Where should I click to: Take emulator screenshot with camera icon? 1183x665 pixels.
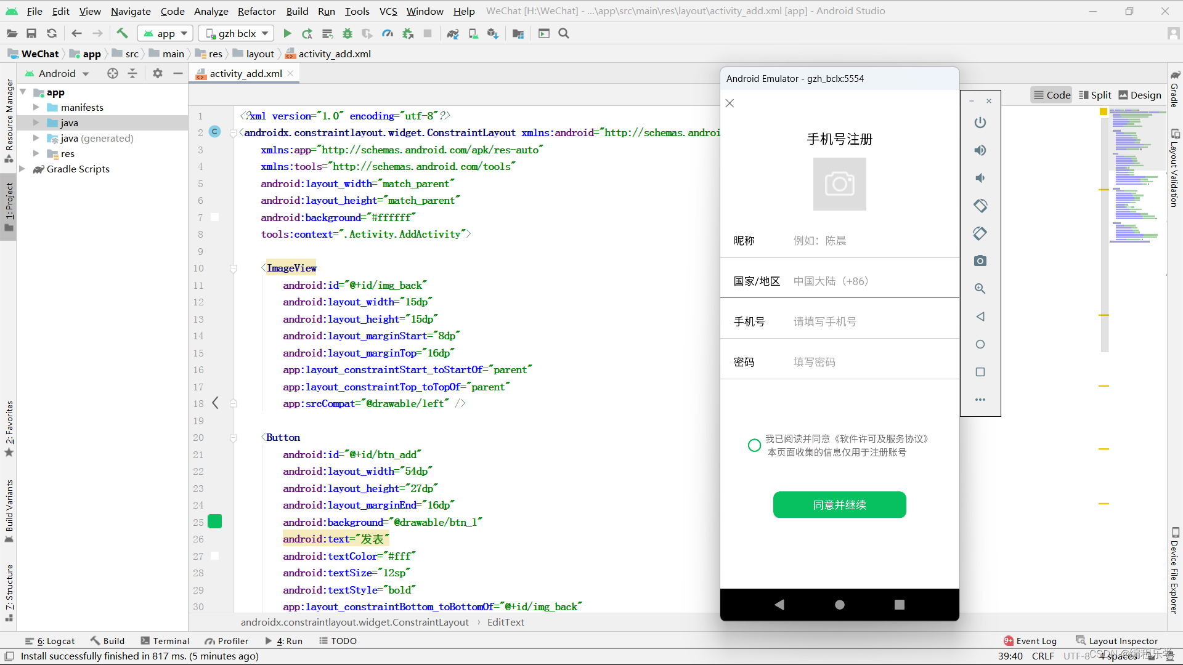coord(980,261)
